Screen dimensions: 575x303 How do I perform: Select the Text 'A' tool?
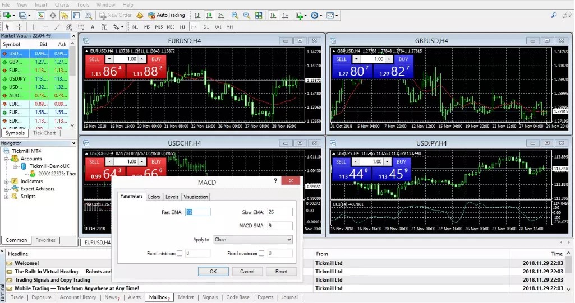tap(93, 27)
